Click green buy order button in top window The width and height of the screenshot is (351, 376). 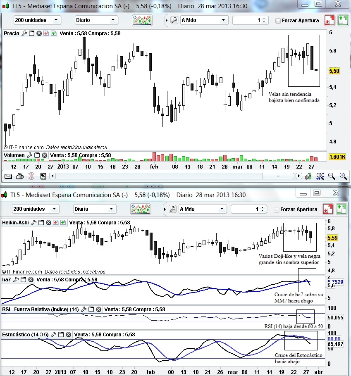[x=343, y=20]
